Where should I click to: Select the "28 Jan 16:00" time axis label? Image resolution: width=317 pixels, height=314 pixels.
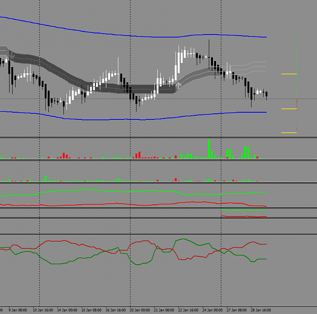click(261, 310)
